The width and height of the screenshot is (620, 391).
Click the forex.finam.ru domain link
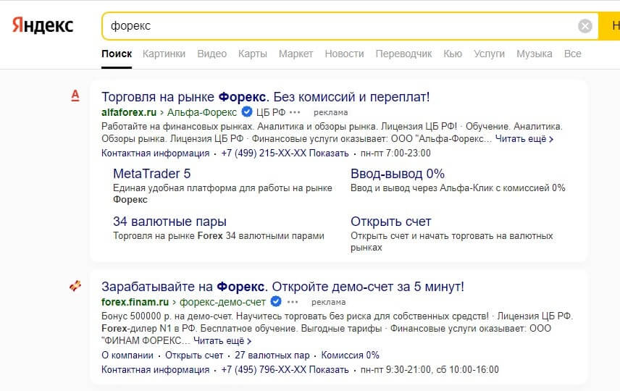point(135,302)
